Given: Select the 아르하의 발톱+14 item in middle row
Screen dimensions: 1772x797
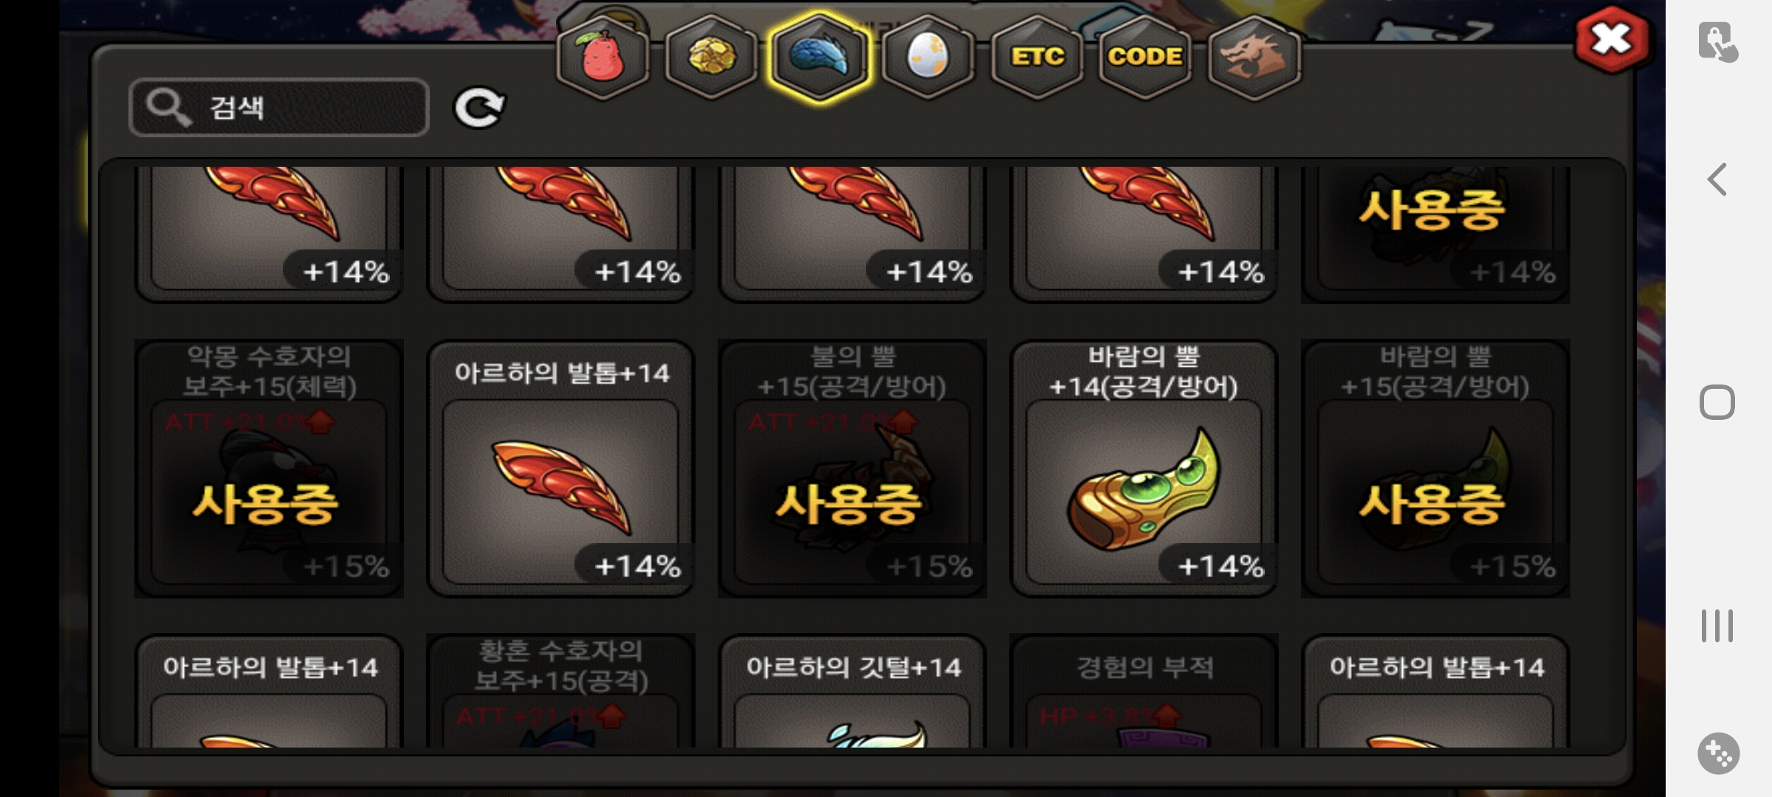Looking at the screenshot, I should [561, 468].
